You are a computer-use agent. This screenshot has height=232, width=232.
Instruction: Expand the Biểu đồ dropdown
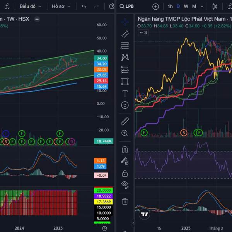[x=31, y=6]
